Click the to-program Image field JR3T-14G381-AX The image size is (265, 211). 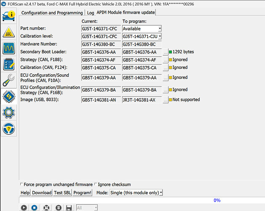coord(142,100)
